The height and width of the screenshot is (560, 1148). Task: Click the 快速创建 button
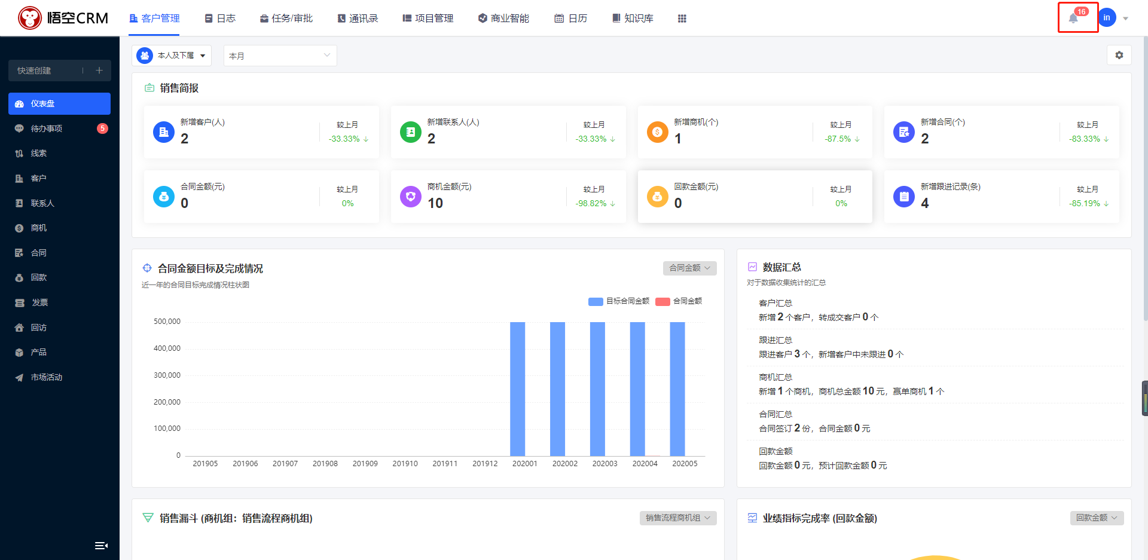[59, 71]
